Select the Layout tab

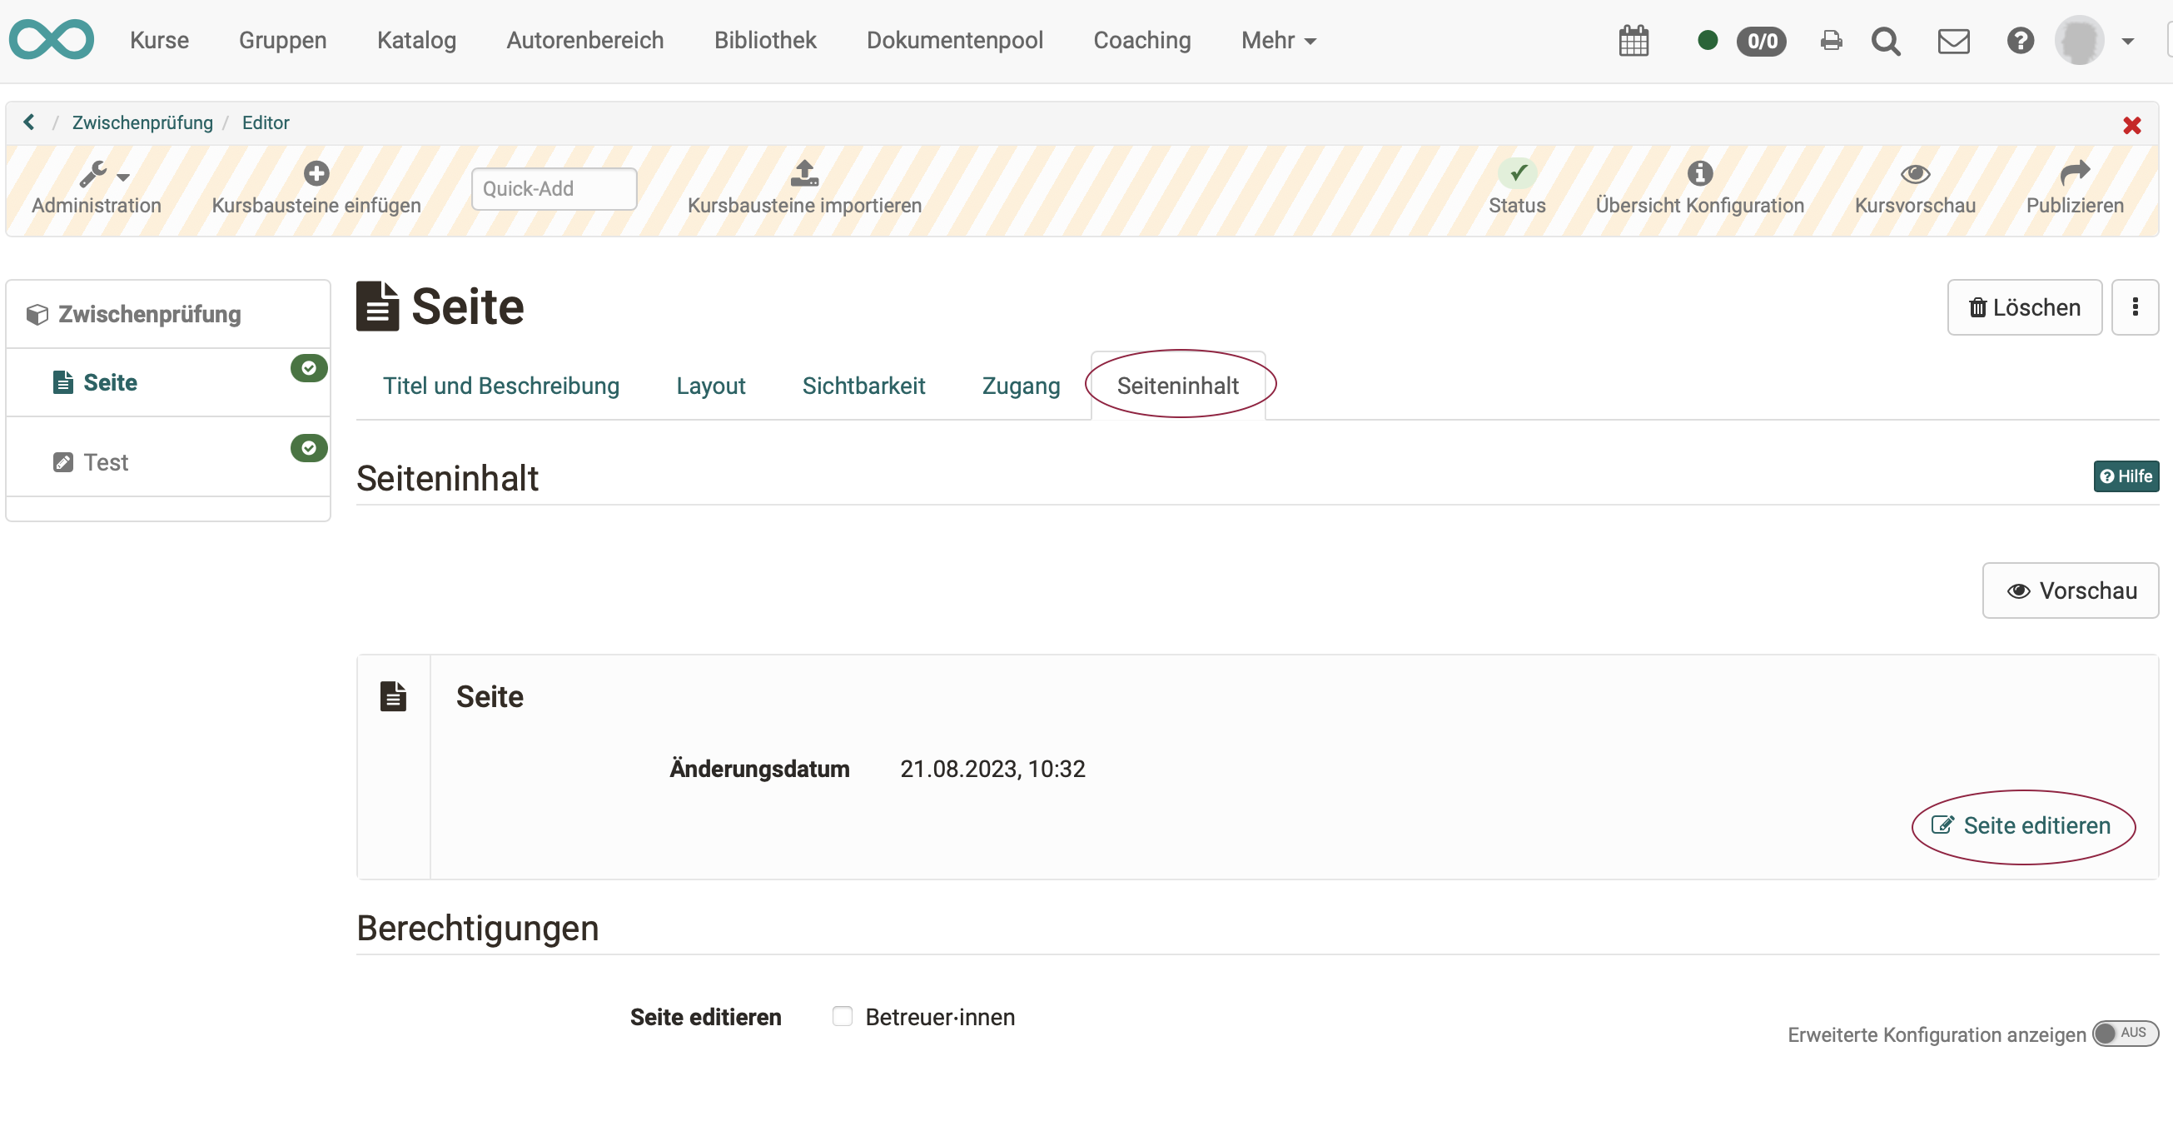(711, 386)
